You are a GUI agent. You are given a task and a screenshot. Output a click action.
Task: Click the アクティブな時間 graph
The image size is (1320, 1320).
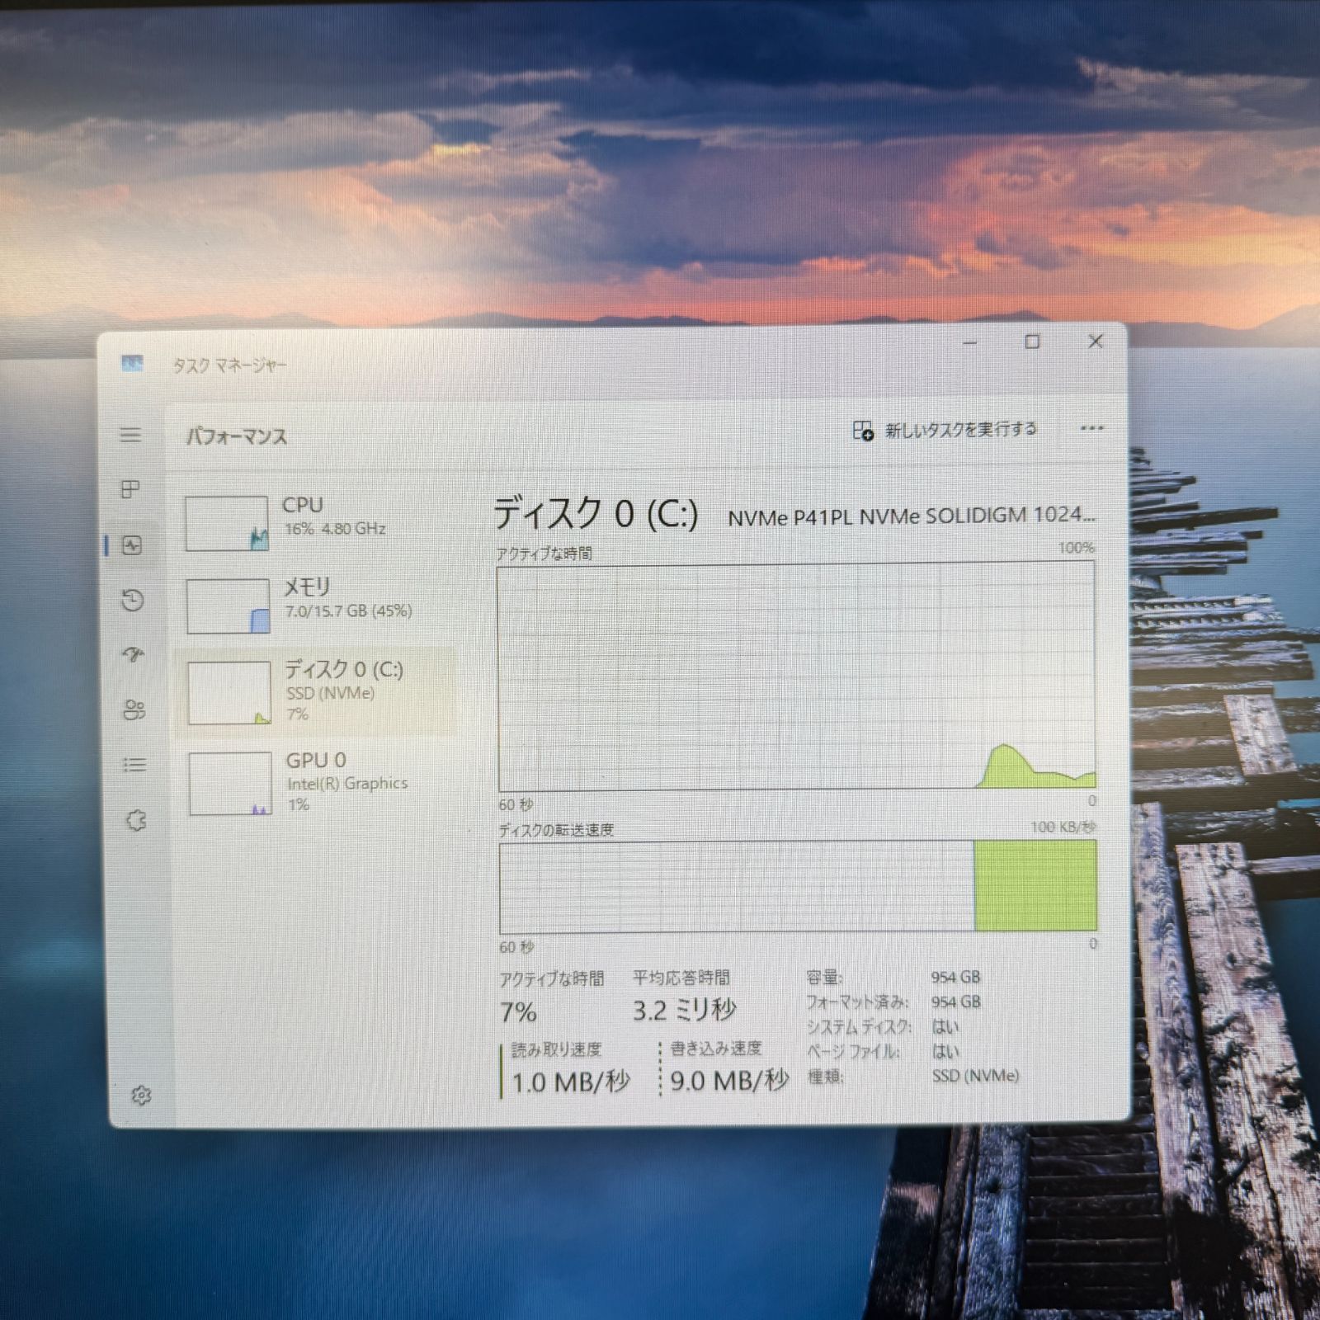[x=796, y=676]
